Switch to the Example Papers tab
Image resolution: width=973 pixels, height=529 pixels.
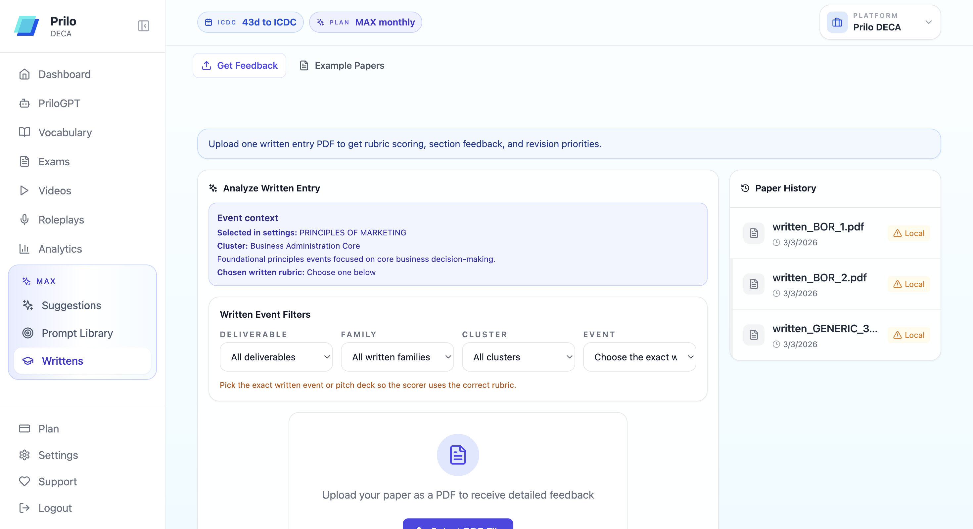(x=342, y=66)
